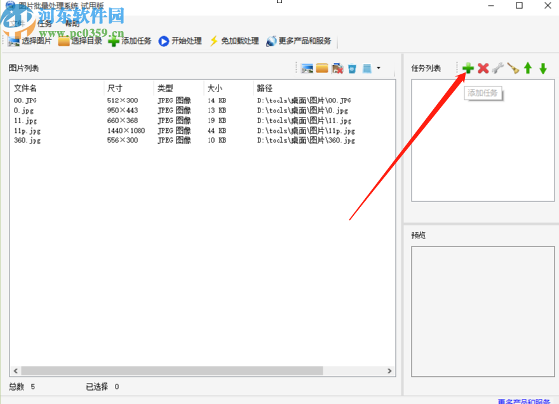Clear the task list with the broom icon
Screen dimensions: 559x404
point(513,68)
